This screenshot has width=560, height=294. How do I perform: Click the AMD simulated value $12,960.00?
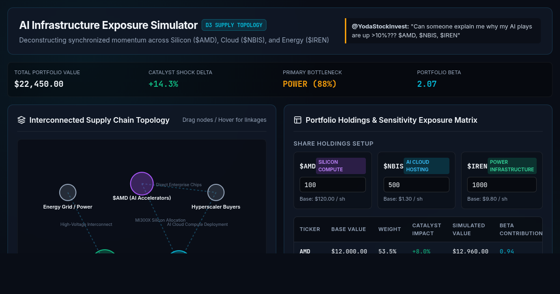[470, 251]
